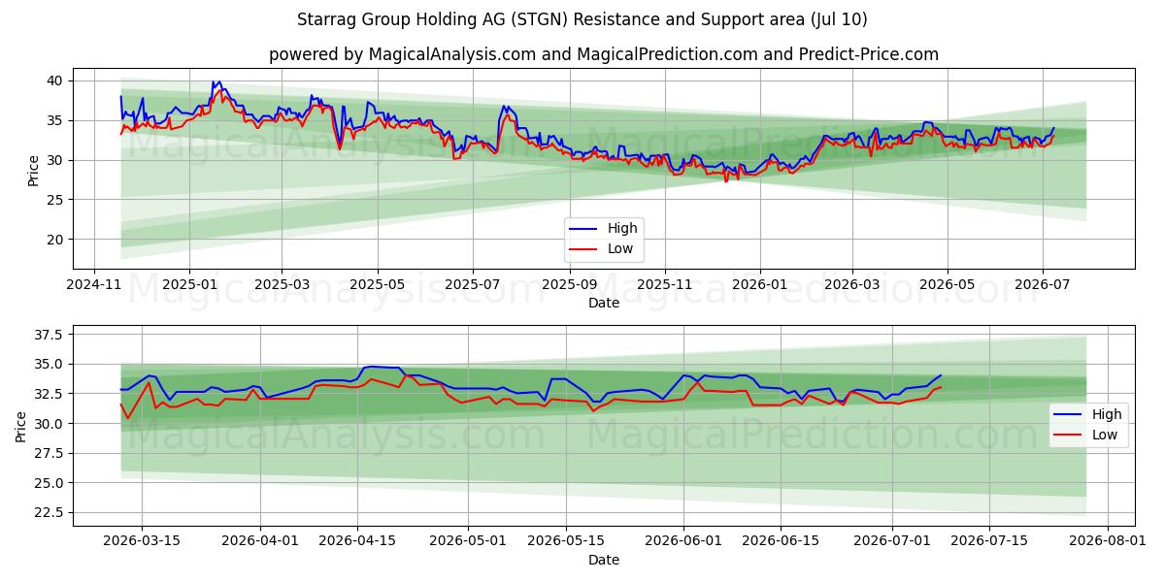Click the 2026-07 tick label
The height and width of the screenshot is (582, 1165).
click(1043, 285)
